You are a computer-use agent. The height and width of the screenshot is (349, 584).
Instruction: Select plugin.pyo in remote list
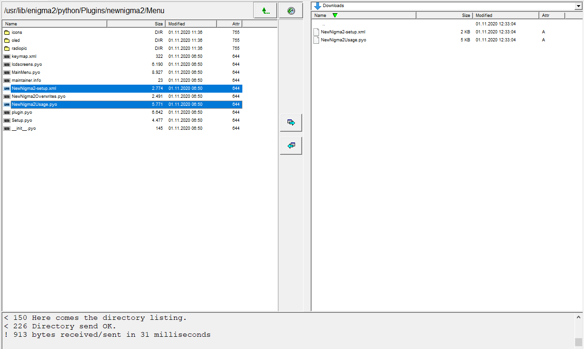(x=22, y=112)
